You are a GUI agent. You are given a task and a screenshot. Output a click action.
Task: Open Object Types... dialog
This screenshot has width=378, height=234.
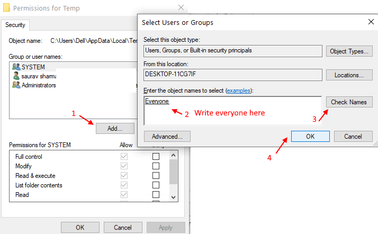pyautogui.click(x=349, y=51)
